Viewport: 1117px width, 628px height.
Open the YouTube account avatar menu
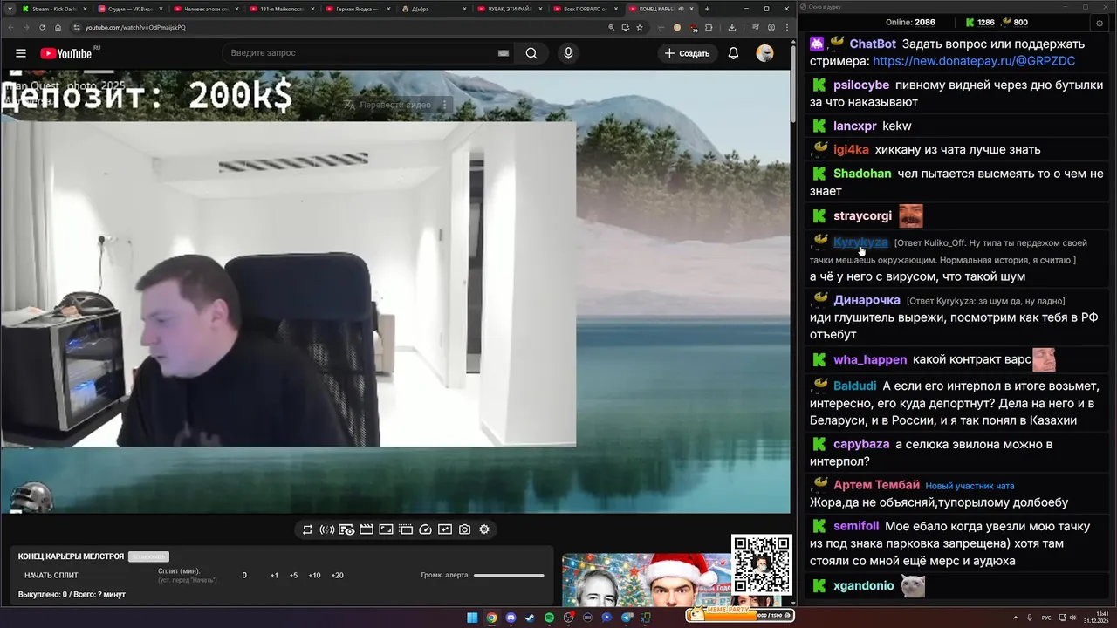pyautogui.click(x=765, y=53)
